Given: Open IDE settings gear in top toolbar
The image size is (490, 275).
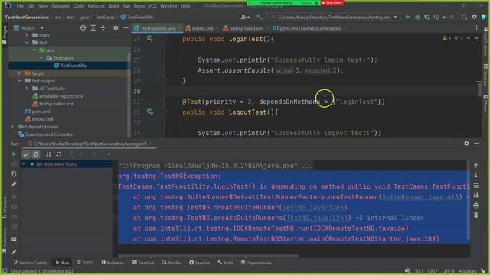Looking at the screenshot, I should click(x=475, y=17).
